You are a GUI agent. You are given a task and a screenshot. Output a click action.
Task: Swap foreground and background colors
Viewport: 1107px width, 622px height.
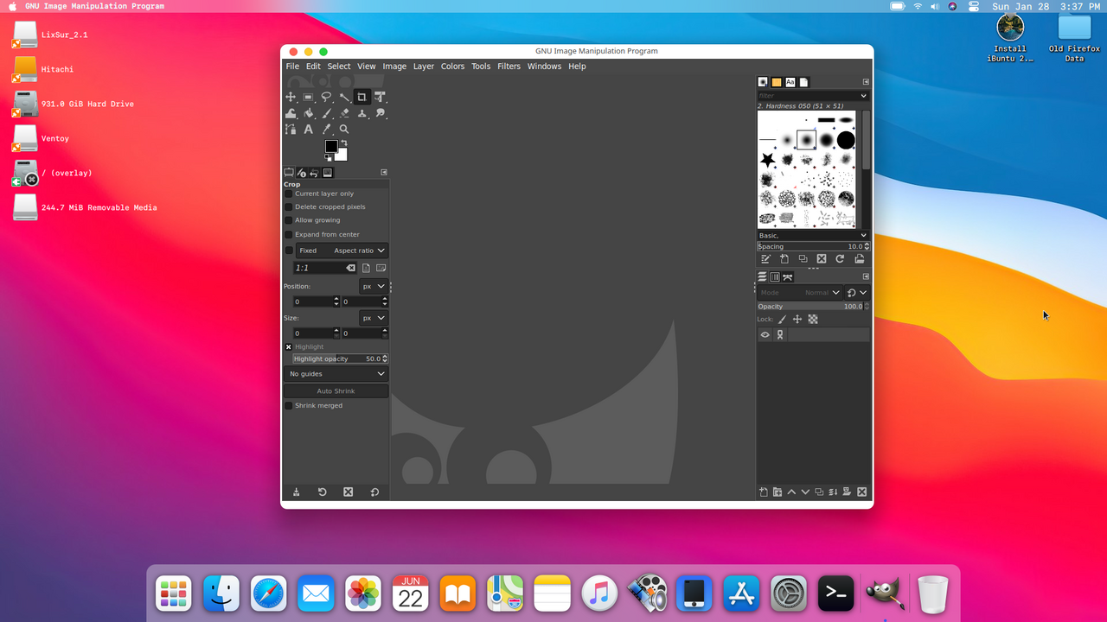pos(344,143)
